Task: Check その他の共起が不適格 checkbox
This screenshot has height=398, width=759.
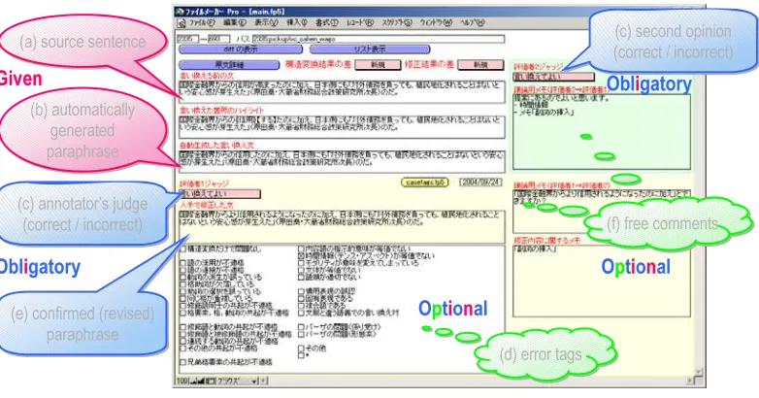Action: 183,348
